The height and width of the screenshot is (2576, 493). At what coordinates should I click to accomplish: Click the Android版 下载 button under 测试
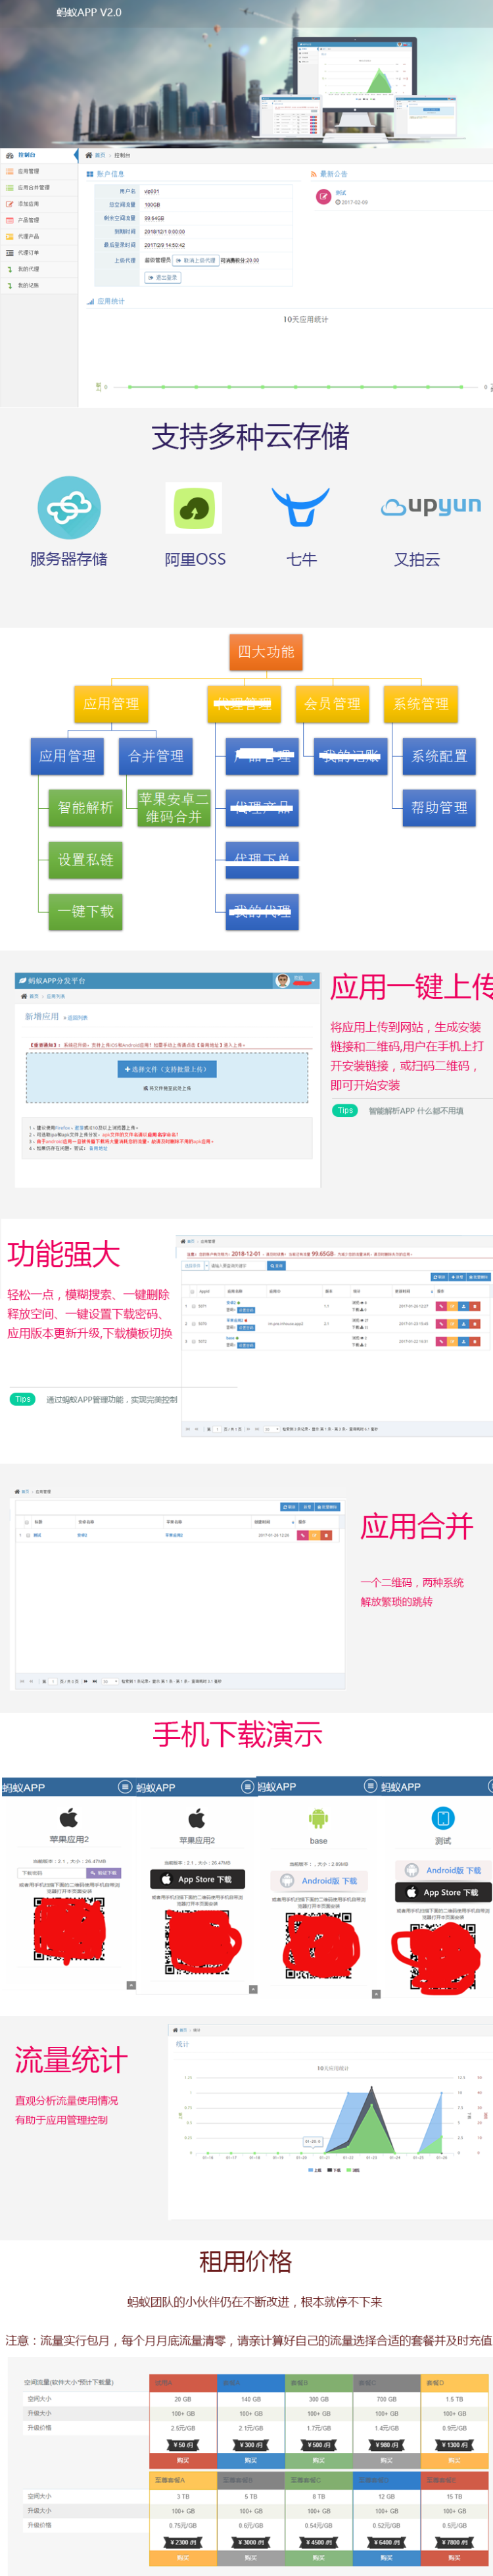click(443, 1870)
